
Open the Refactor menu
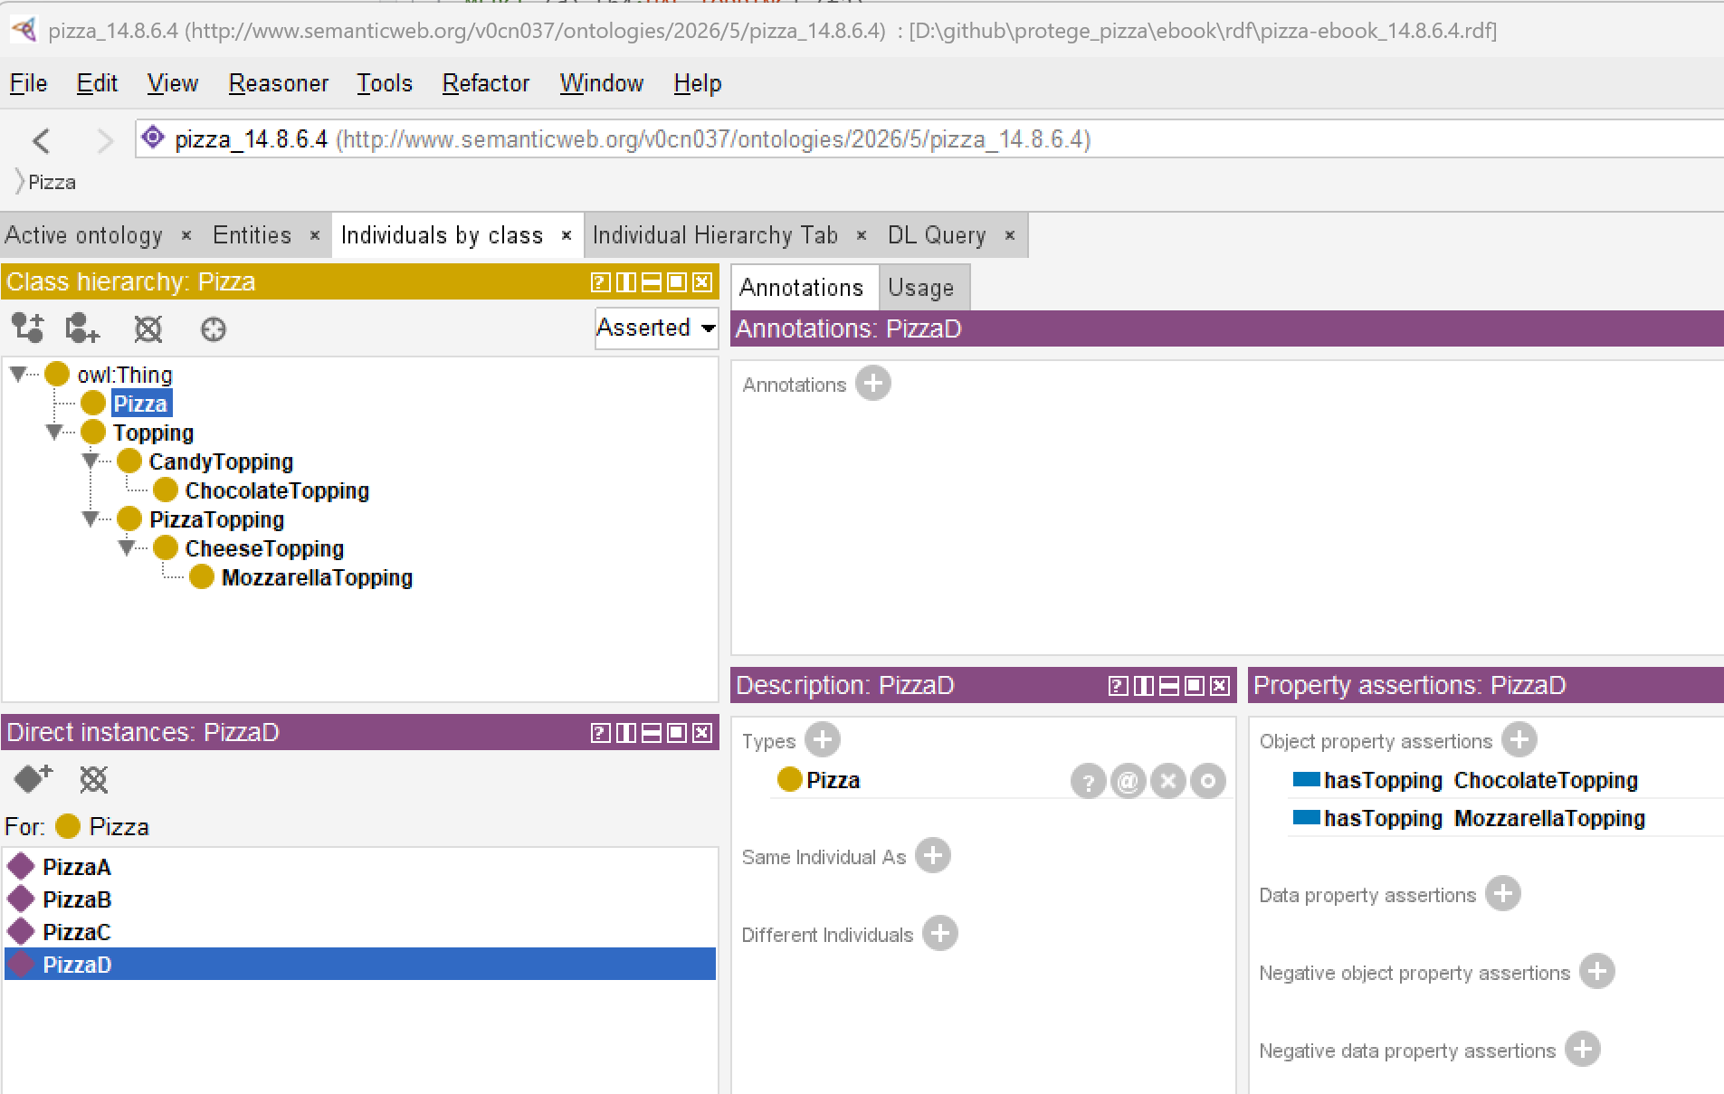485,83
